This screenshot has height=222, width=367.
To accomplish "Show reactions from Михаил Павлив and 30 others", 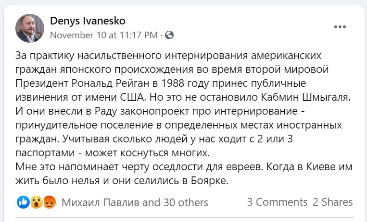I will pos(135,202).
